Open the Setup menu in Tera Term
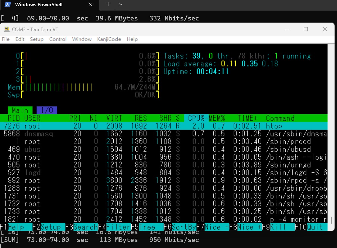Viewport: 337px width, 248px height. 37,39
